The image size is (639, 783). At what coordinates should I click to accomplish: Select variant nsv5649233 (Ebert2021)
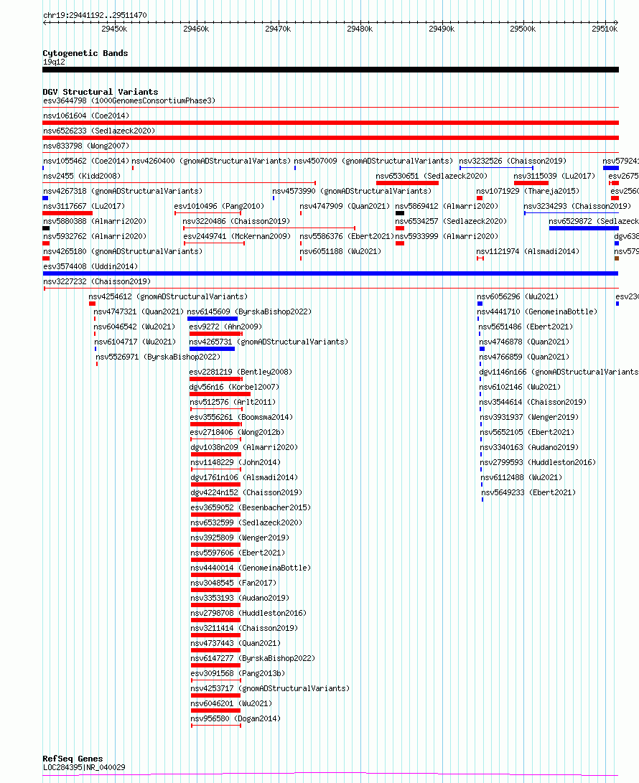tap(528, 492)
